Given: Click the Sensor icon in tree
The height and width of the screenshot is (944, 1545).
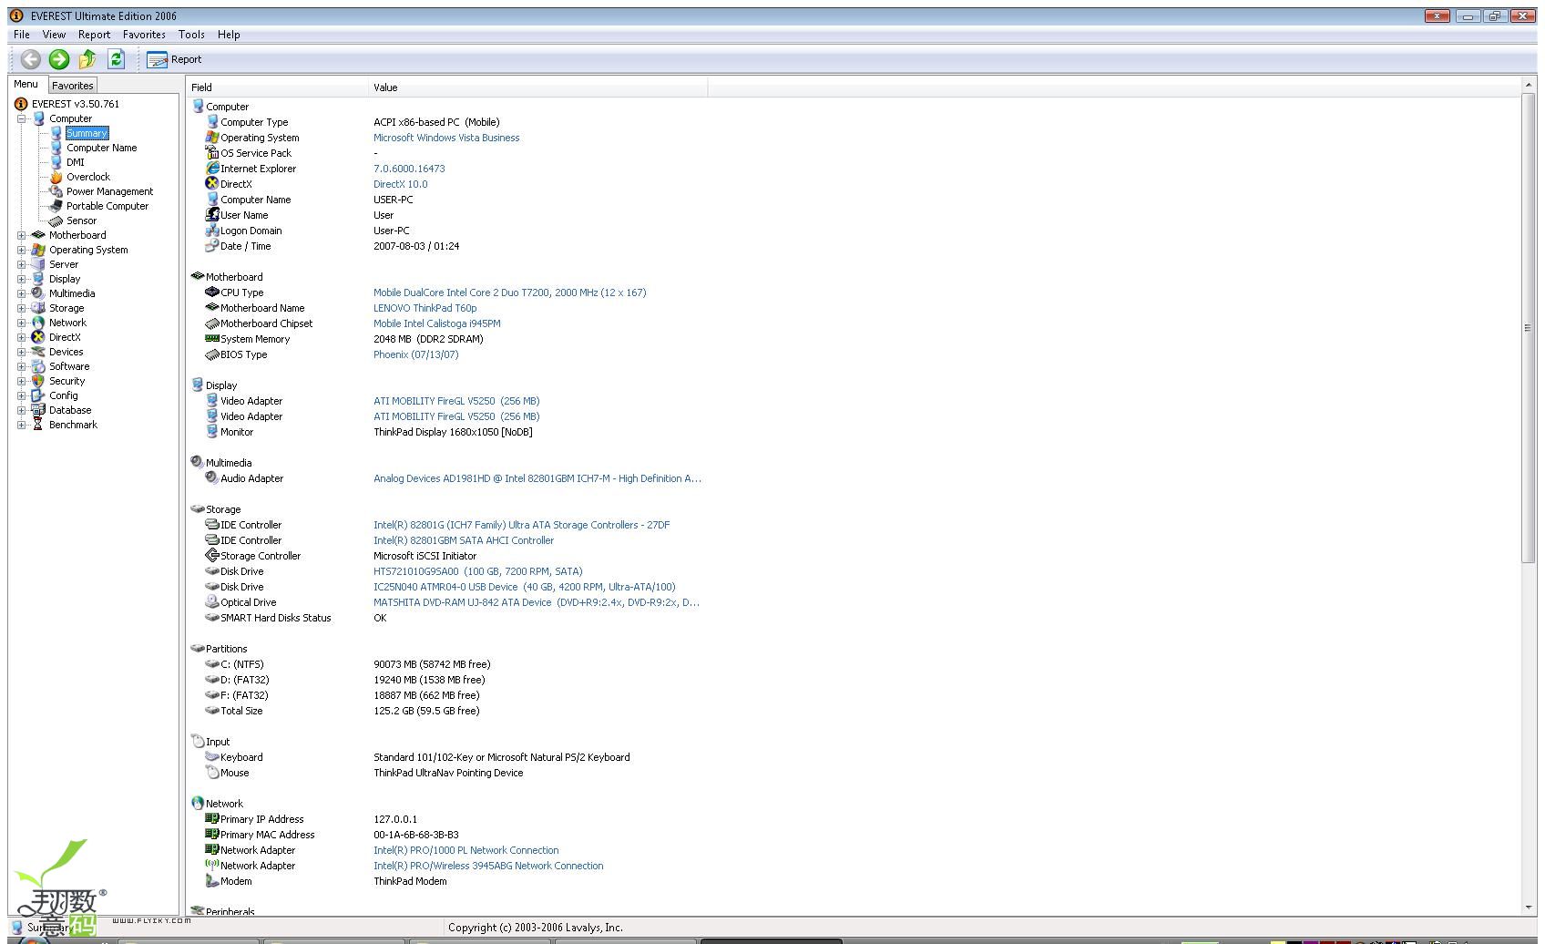Looking at the screenshot, I should [x=56, y=221].
